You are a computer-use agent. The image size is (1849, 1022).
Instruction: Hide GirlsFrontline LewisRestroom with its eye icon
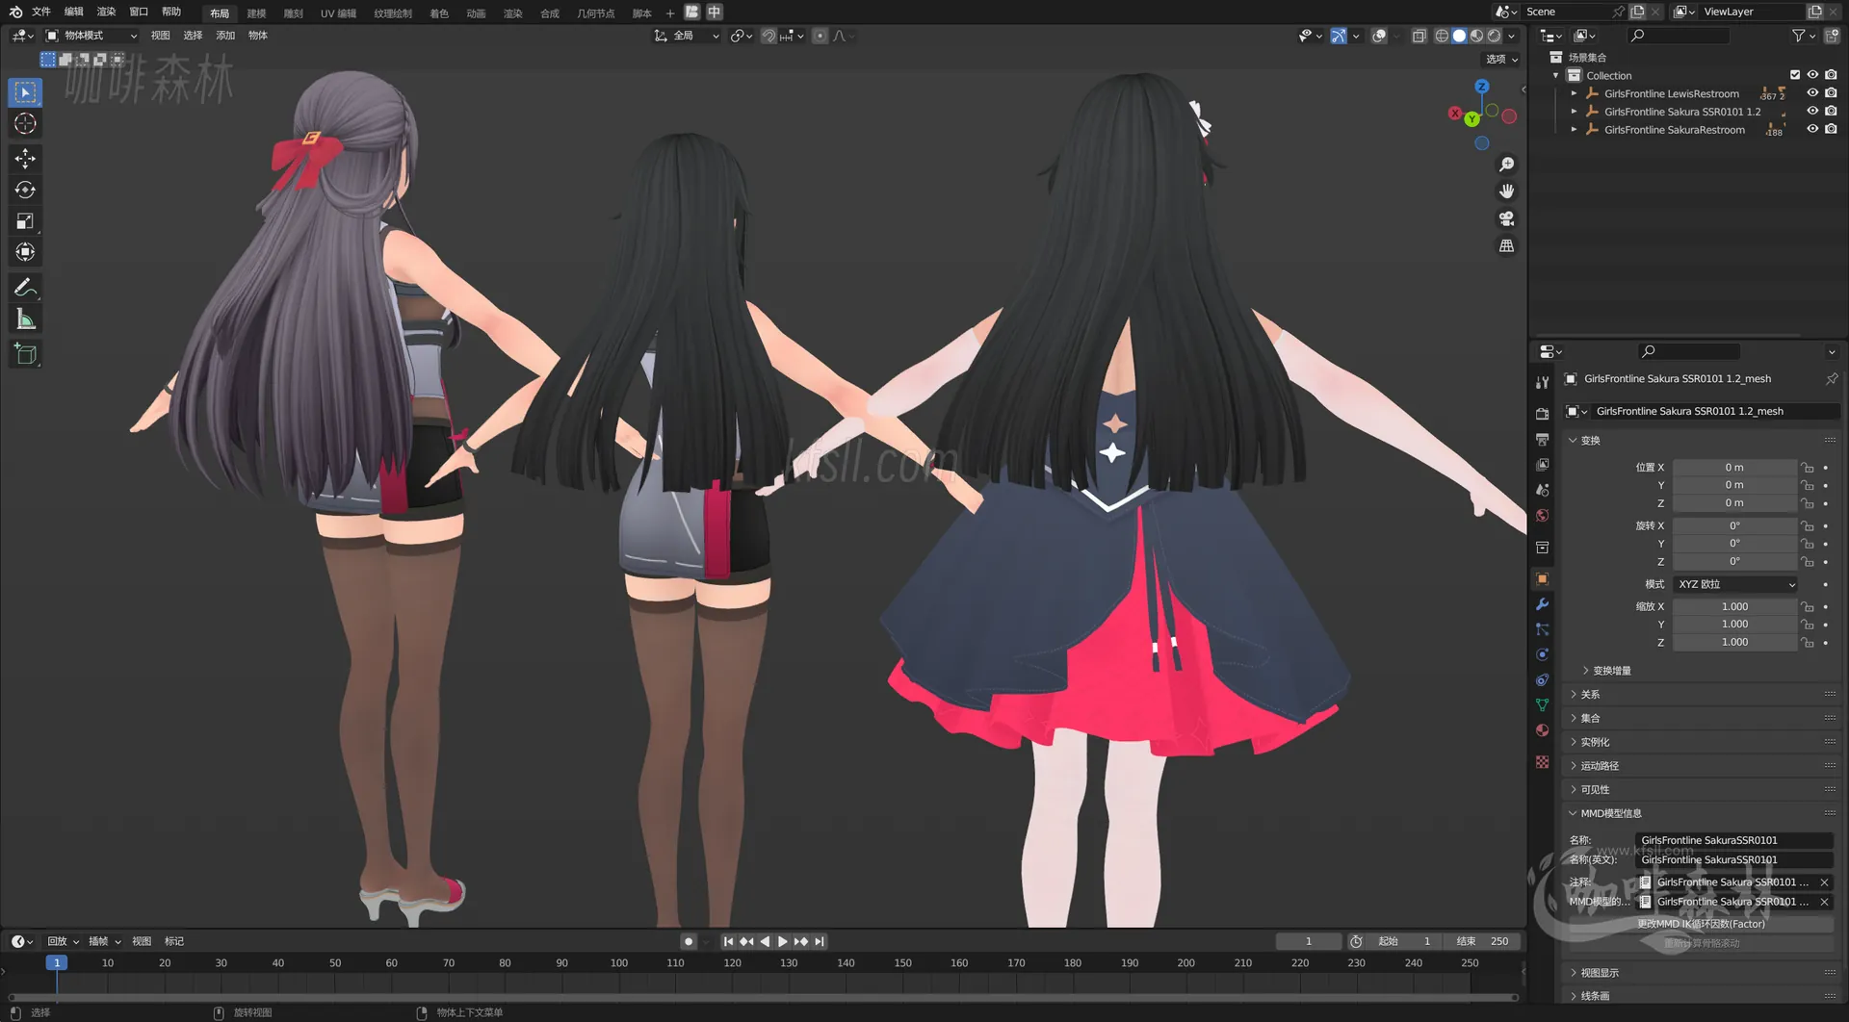click(1812, 93)
